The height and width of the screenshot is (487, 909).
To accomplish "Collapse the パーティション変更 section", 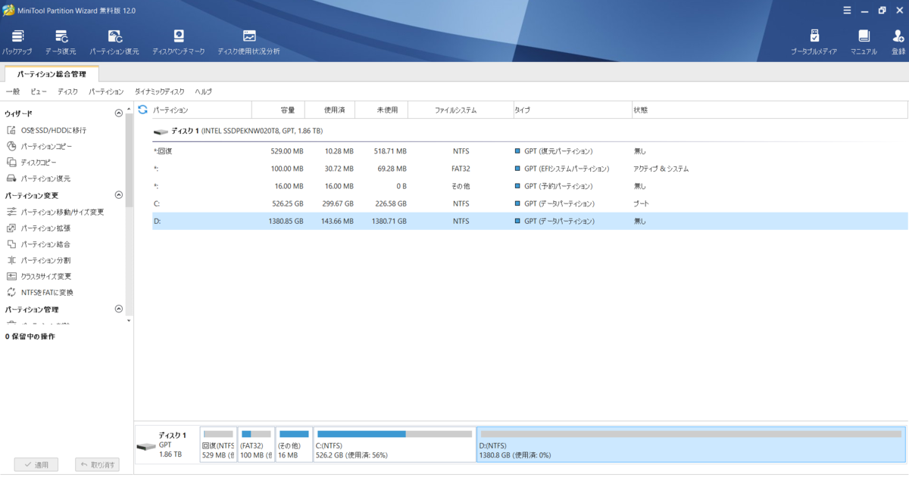I will tap(118, 195).
